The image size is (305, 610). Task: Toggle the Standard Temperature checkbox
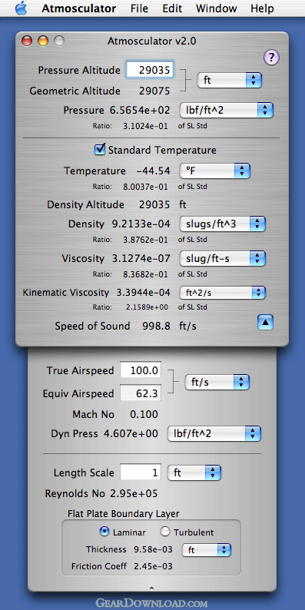[x=100, y=149]
